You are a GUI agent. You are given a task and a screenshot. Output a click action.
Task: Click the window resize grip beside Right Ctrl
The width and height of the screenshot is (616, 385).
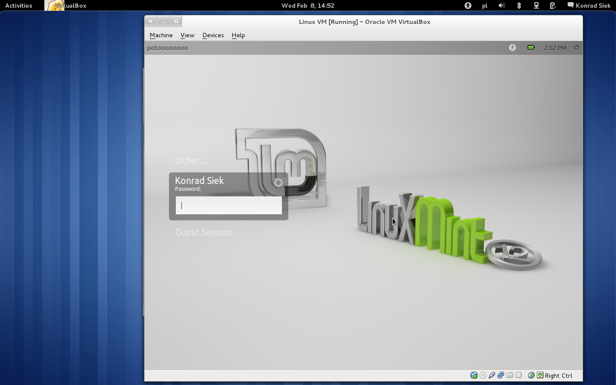coord(579,377)
